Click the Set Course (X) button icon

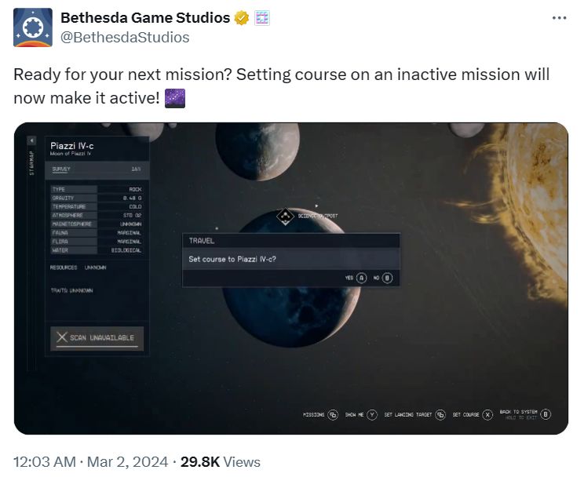[487, 414]
